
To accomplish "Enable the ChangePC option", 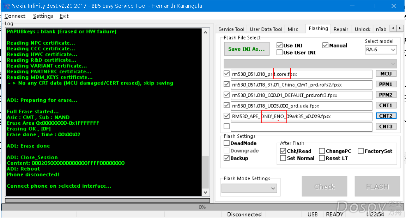I will (322, 151).
